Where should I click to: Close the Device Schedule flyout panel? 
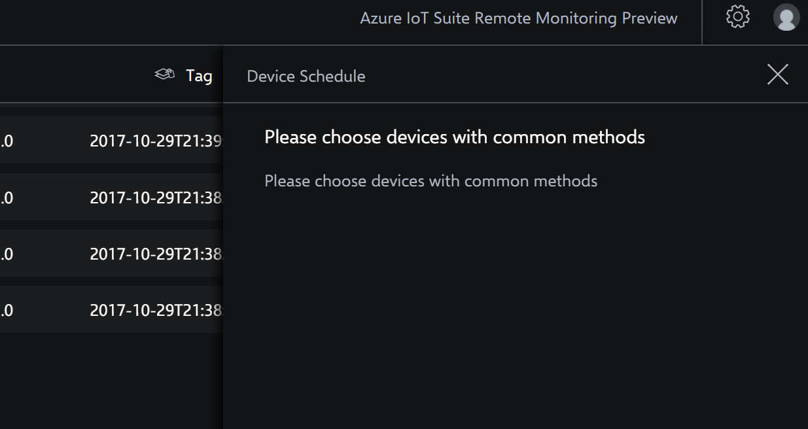pyautogui.click(x=777, y=75)
